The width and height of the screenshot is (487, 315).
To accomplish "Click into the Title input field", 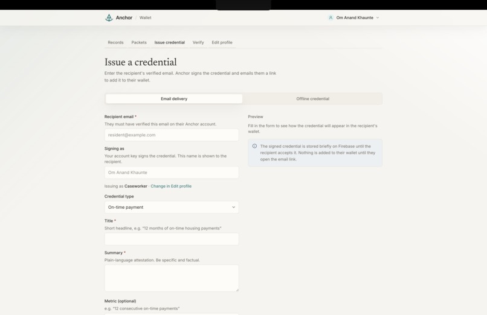I will (172, 239).
